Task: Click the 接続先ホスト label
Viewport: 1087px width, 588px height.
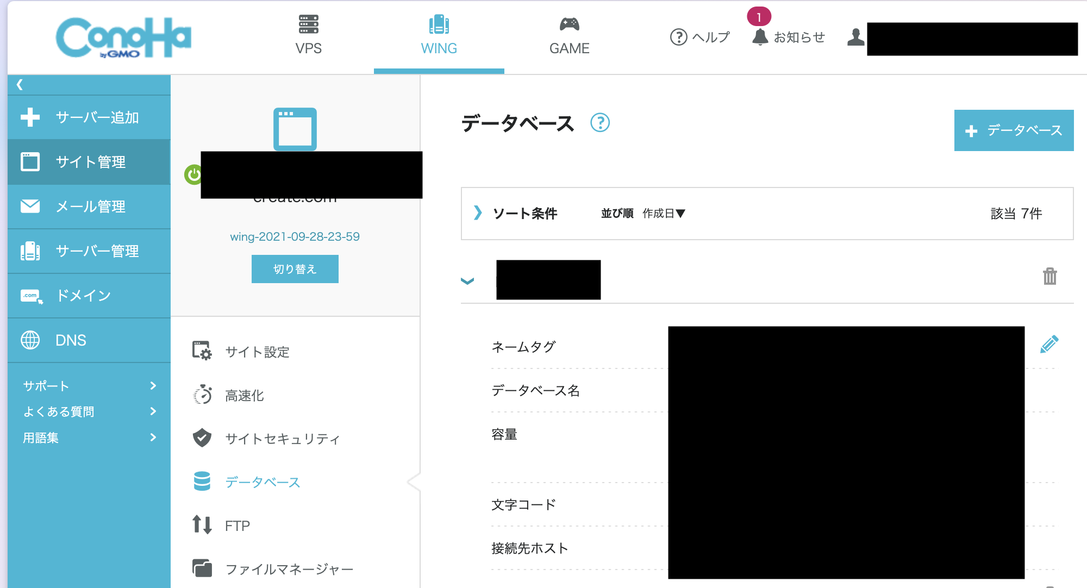Action: point(529,548)
